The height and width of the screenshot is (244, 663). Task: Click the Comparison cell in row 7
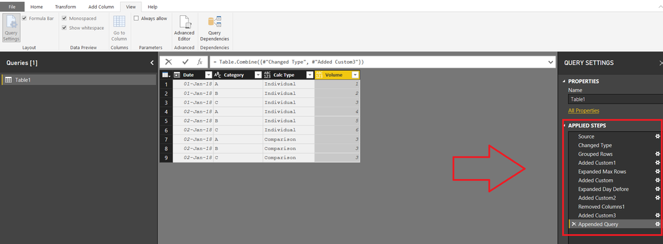[289, 139]
